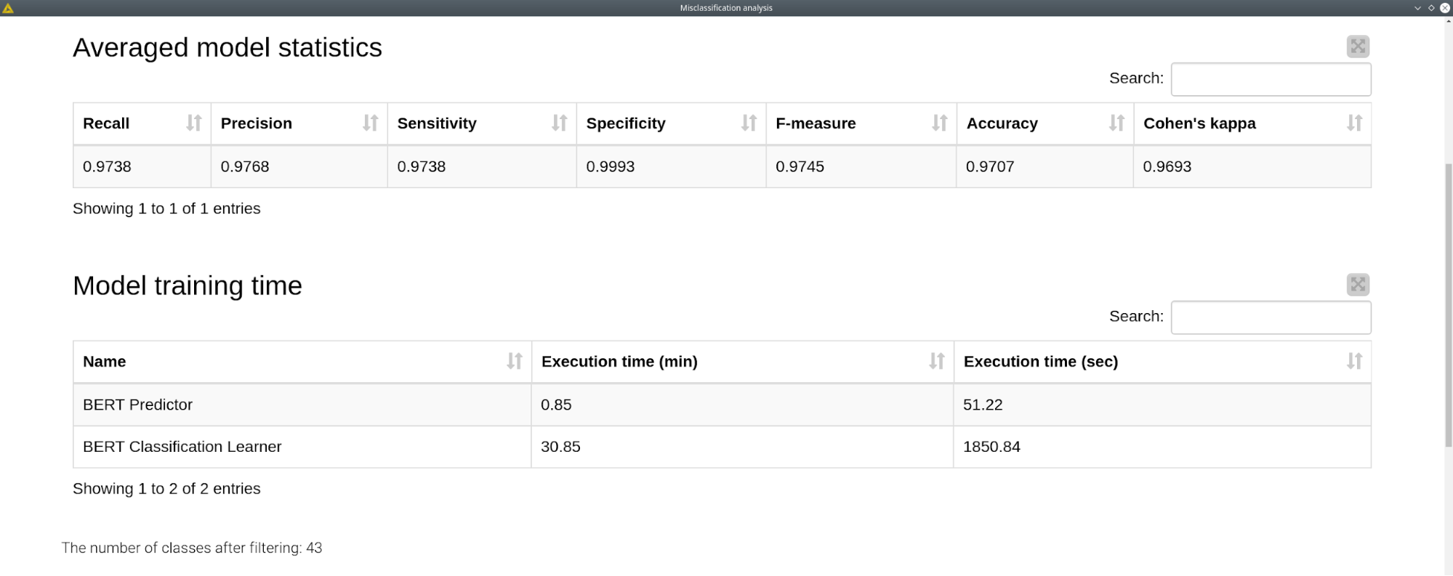1453x576 pixels.
Task: Select the Cohen's kappa value 0.9693
Action: point(1167,166)
